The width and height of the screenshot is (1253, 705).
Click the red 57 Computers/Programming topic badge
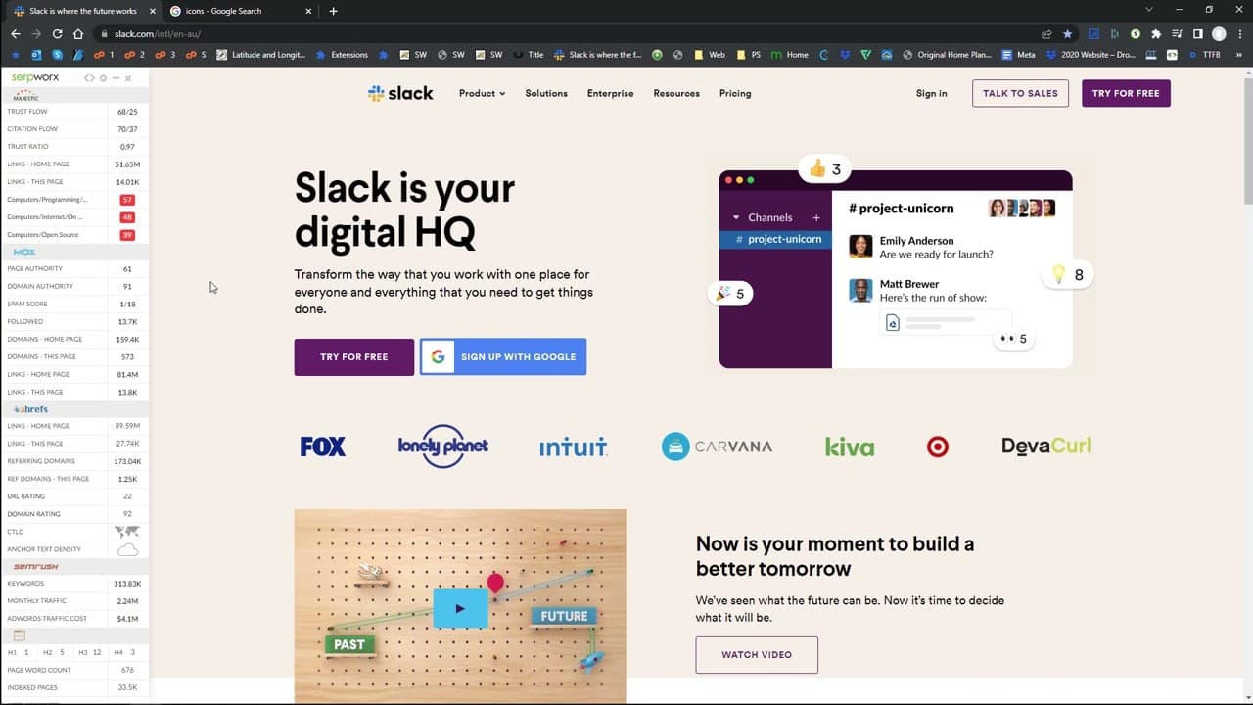click(x=127, y=200)
